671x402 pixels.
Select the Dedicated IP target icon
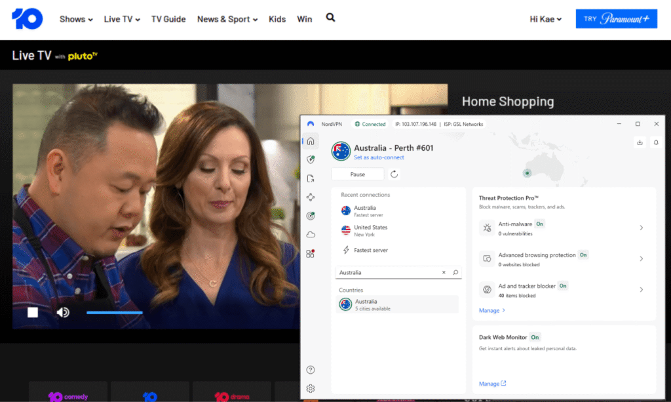(311, 216)
